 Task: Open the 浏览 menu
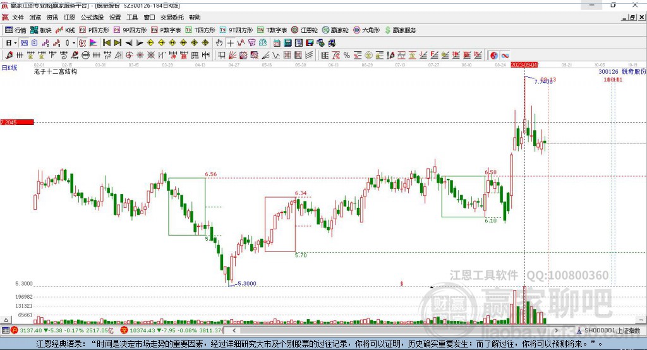coord(35,17)
